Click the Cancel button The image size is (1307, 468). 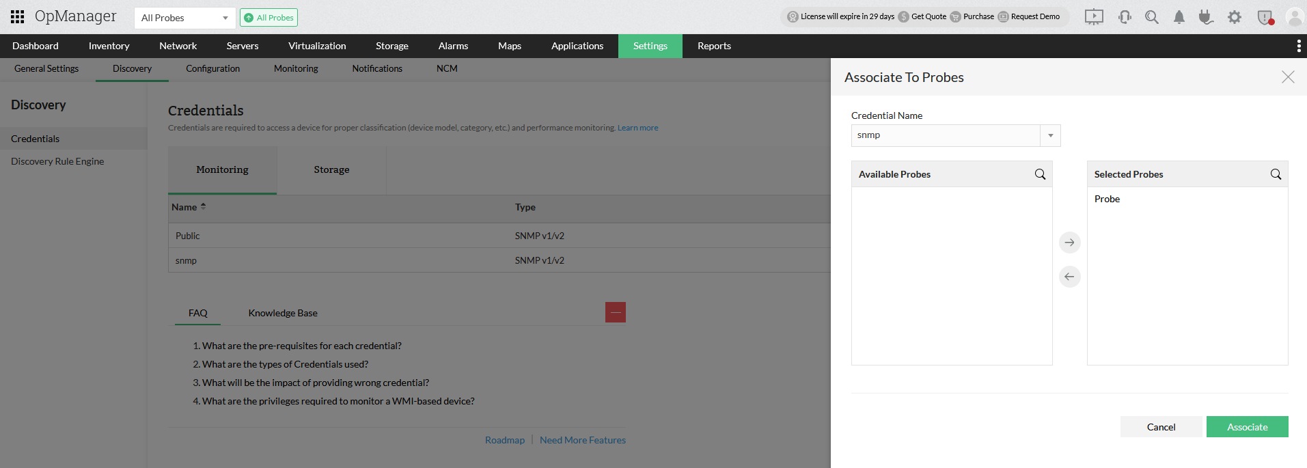1161,427
